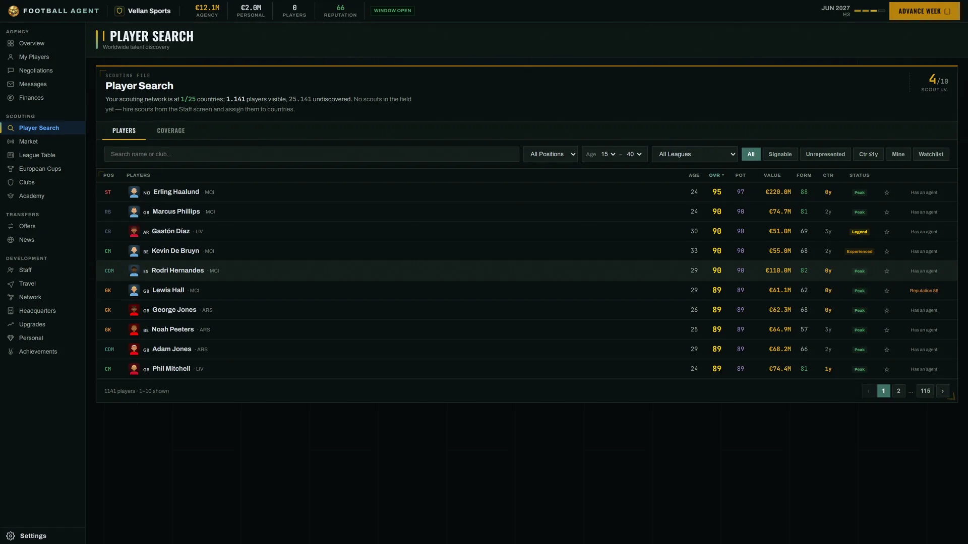Open the All Leagues dropdown
This screenshot has height=544, width=968.
pyautogui.click(x=695, y=154)
